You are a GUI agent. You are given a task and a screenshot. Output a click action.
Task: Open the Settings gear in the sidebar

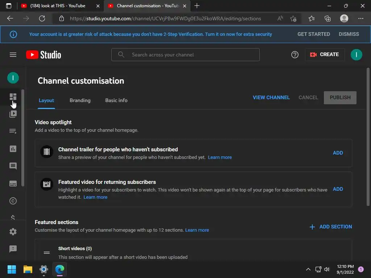13,232
